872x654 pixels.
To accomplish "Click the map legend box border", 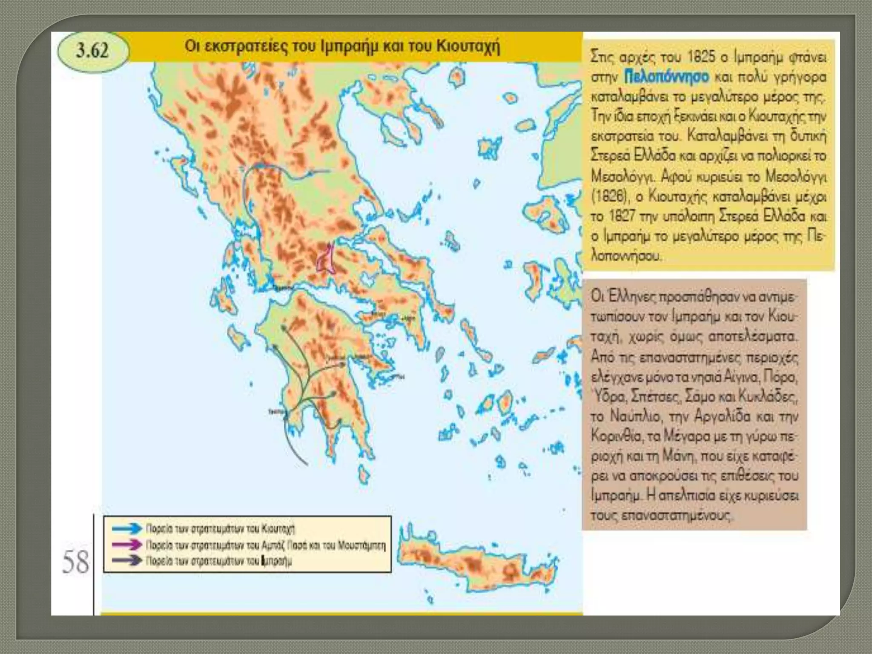I will click(x=247, y=516).
